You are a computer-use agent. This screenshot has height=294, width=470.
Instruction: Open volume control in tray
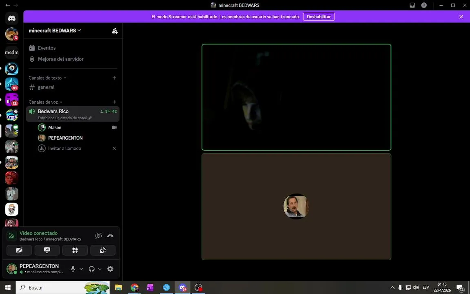tap(416, 288)
